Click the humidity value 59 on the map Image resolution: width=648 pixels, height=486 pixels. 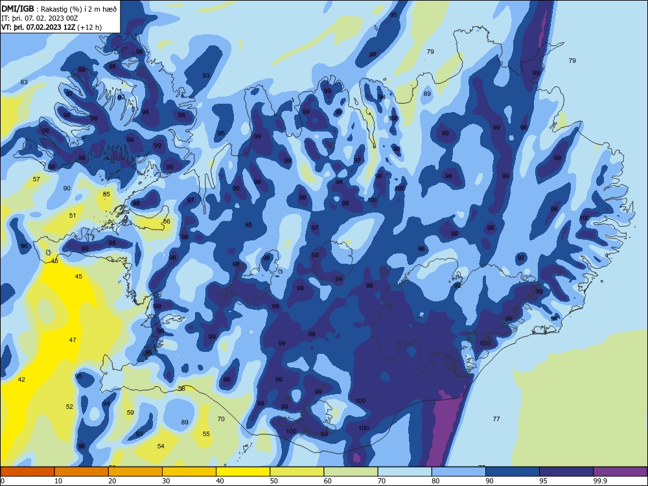point(130,412)
